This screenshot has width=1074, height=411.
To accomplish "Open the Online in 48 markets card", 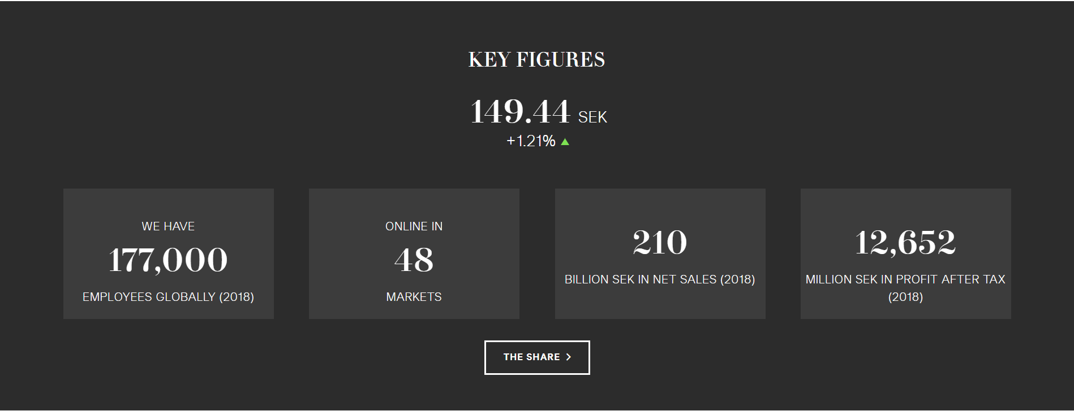I will click(x=414, y=253).
